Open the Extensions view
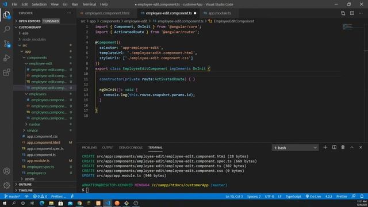The width and height of the screenshot is (368, 207). click(x=6, y=72)
